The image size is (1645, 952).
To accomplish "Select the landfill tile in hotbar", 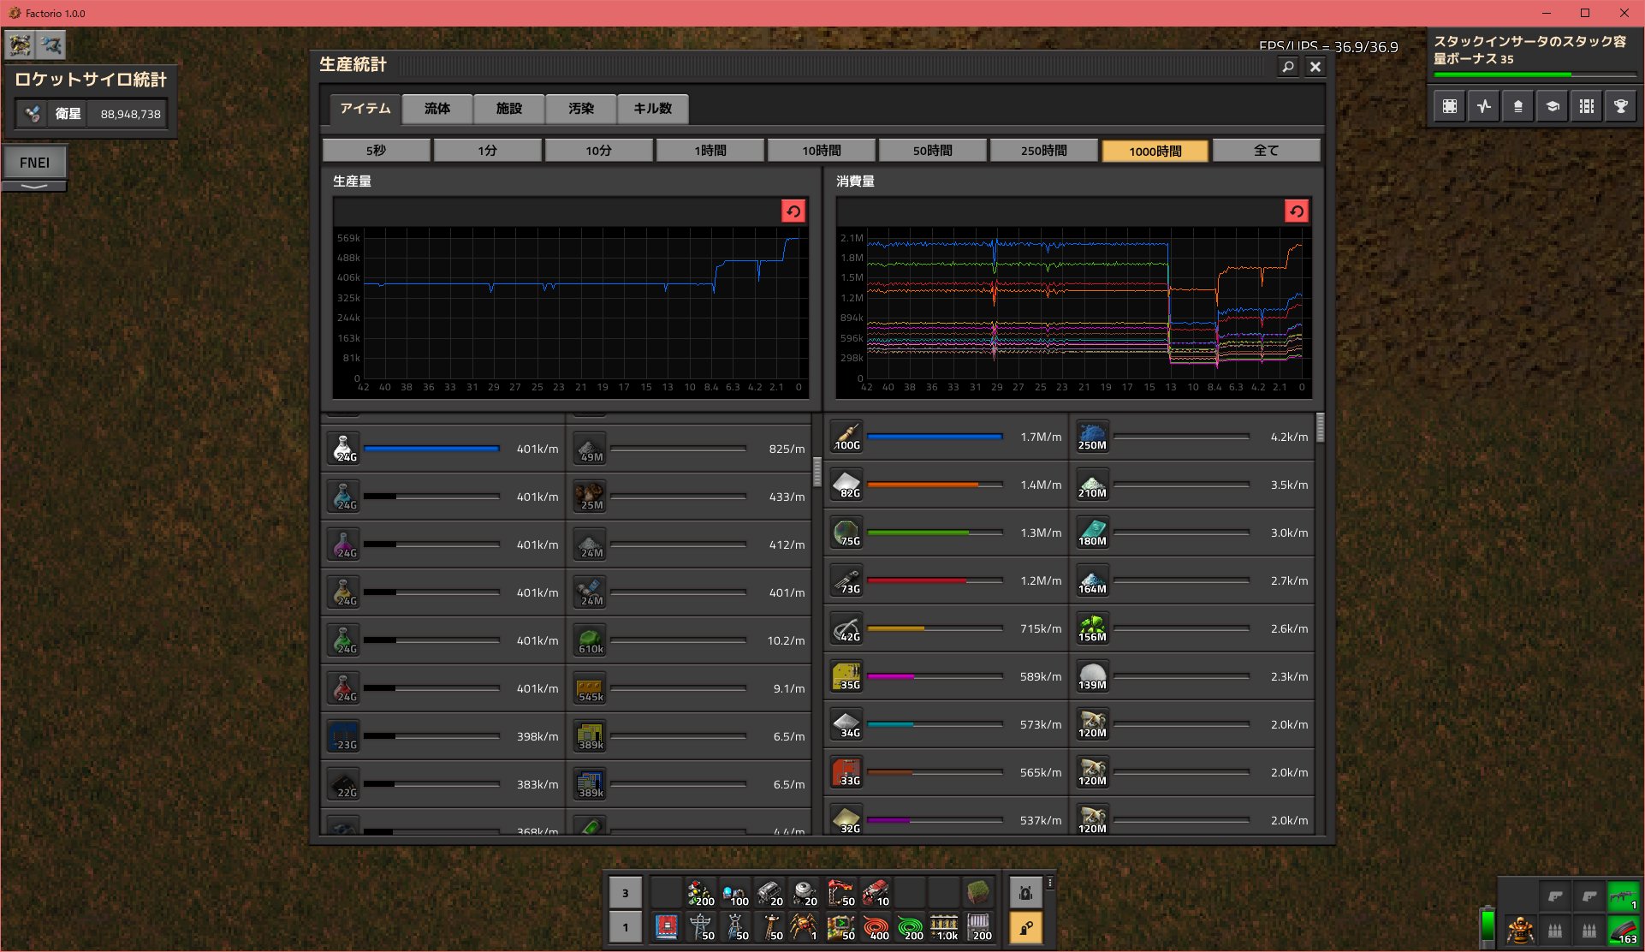I will pos(978,893).
